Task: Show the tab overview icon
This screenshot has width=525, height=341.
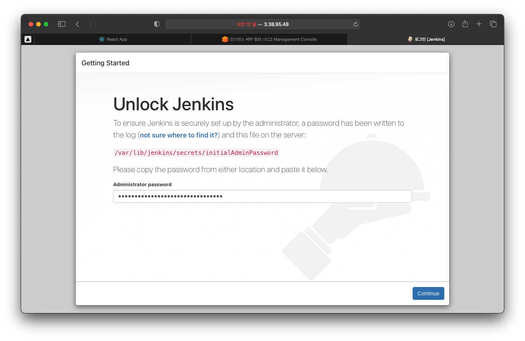Action: (493, 24)
